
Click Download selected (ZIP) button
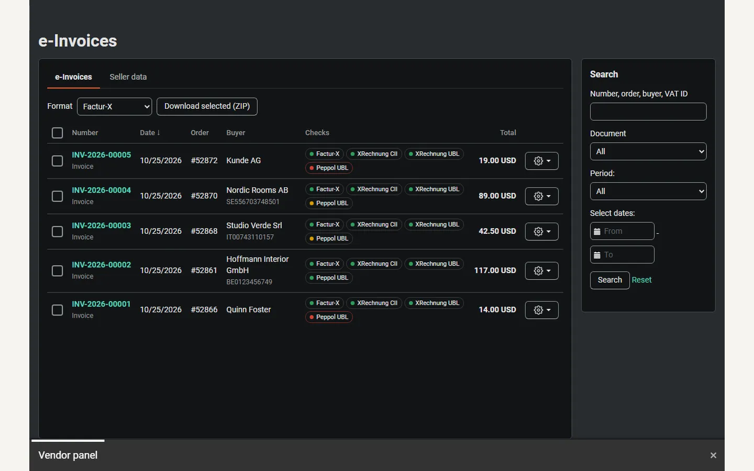coord(207,106)
